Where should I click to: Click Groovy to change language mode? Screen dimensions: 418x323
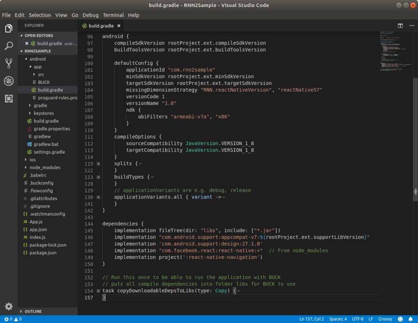[x=385, y=319]
